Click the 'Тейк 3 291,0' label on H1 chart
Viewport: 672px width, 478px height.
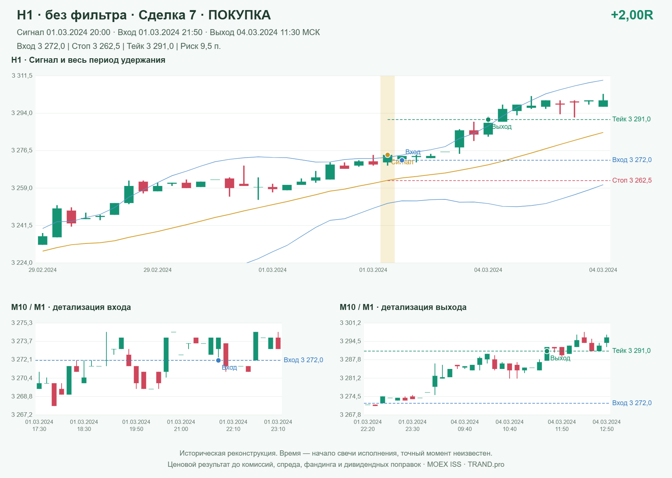point(631,119)
